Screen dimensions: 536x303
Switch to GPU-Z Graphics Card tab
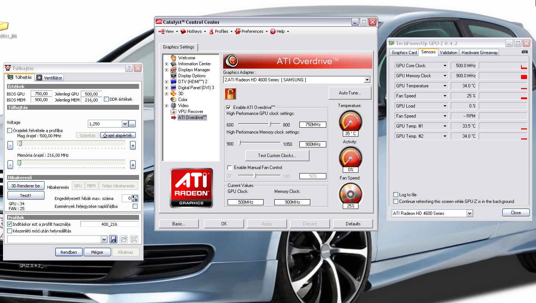coord(404,53)
